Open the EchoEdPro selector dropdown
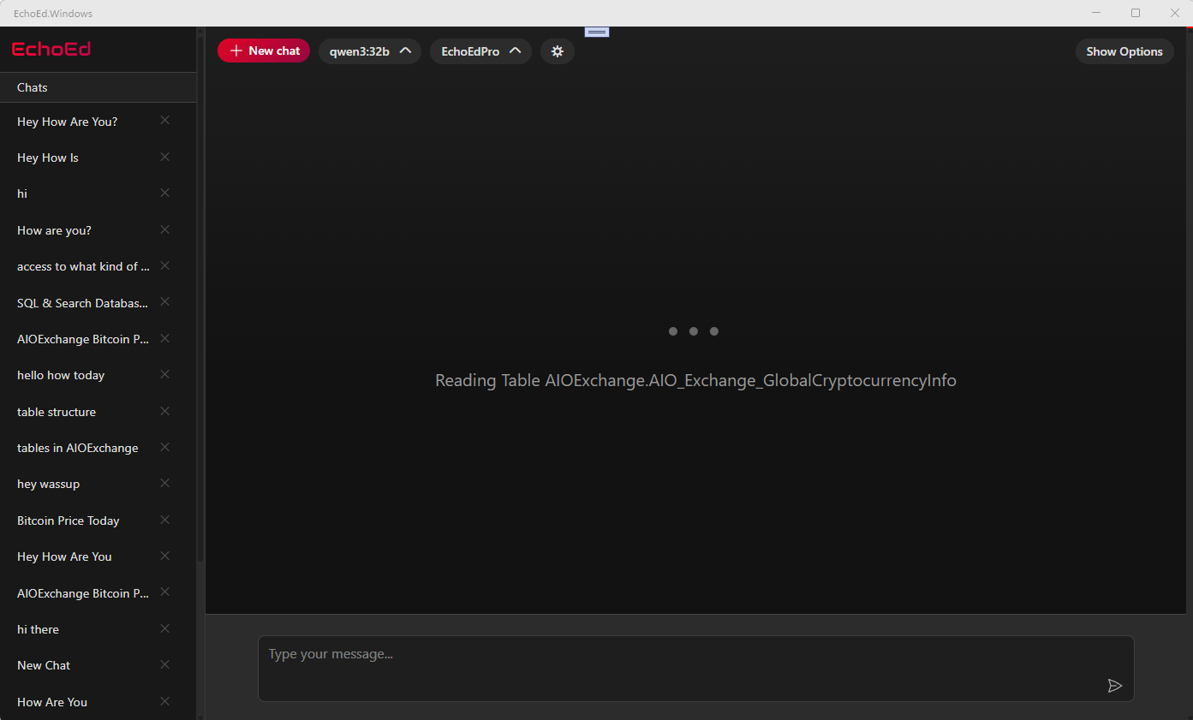1193x720 pixels. coord(480,51)
